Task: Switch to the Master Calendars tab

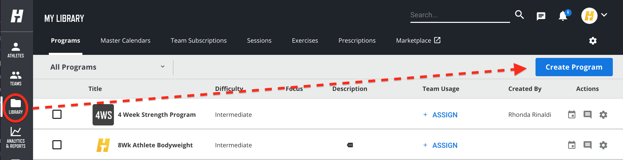Action: tap(125, 41)
